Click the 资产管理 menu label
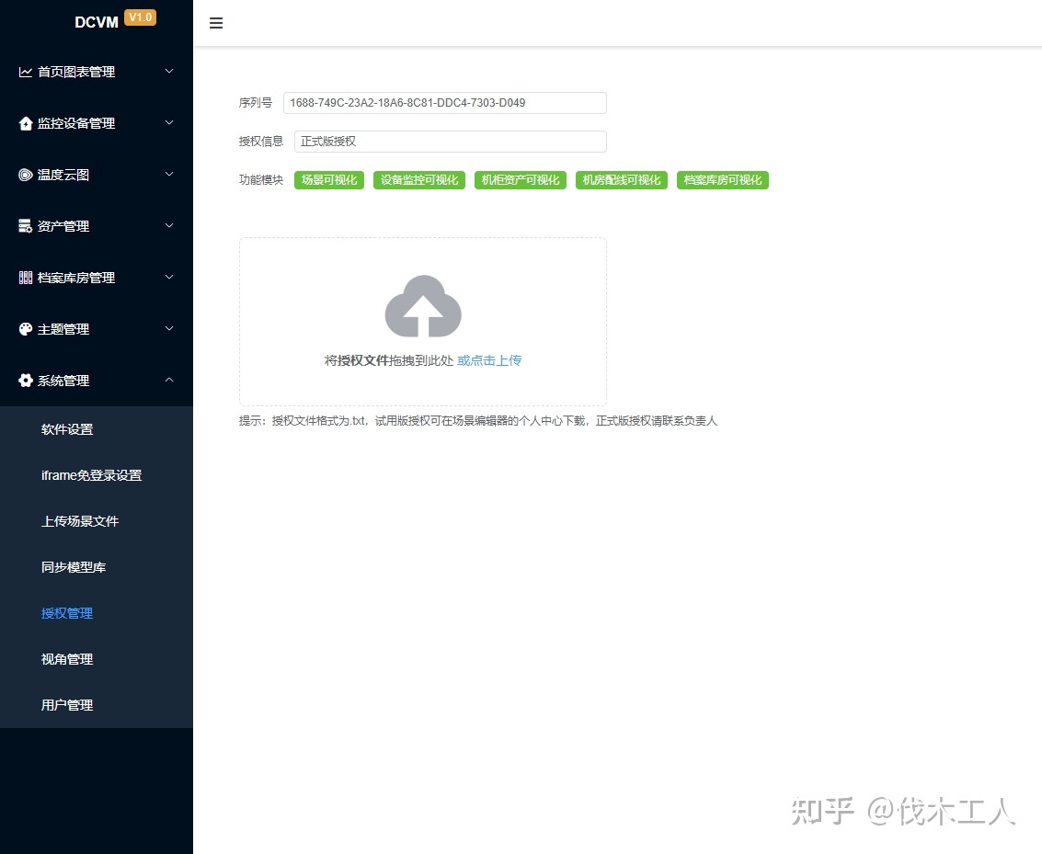Image resolution: width=1042 pixels, height=854 pixels. 63,226
